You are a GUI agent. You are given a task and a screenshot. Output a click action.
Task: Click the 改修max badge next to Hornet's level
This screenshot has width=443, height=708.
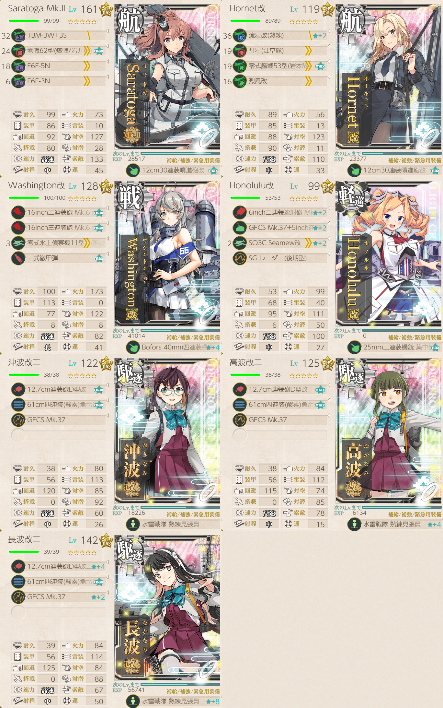tap(327, 10)
